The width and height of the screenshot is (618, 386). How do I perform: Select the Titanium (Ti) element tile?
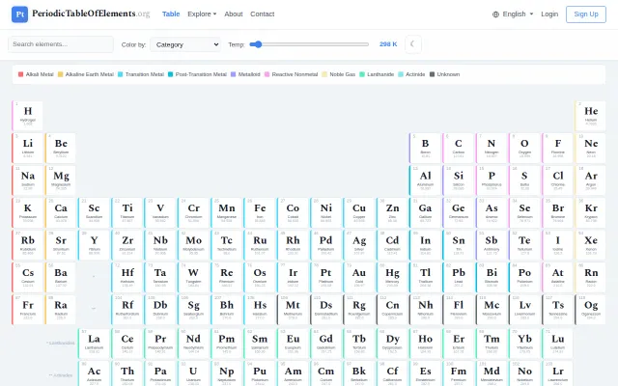tap(126, 212)
